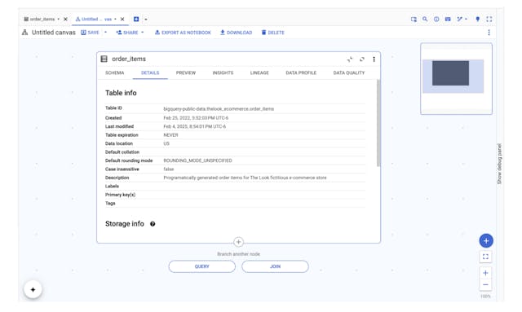Collapse the order_items node with shrink icon
This screenshot has width=522, height=312.
click(350, 59)
